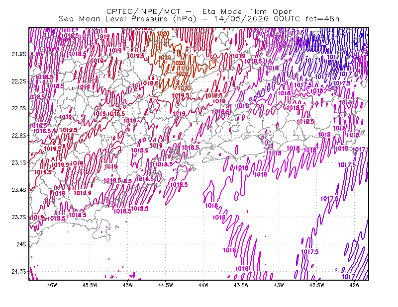Click the 23.1S latitude axis label

pyautogui.click(x=19, y=162)
